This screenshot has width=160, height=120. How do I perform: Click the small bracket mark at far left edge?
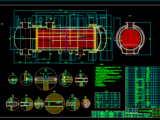[2, 24]
